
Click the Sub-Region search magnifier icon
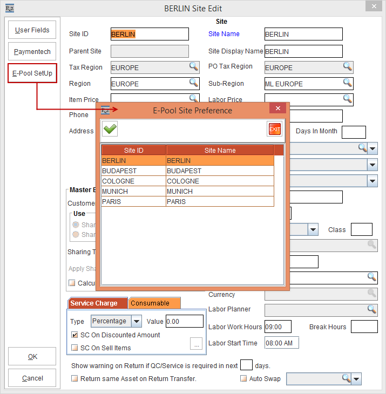[347, 84]
